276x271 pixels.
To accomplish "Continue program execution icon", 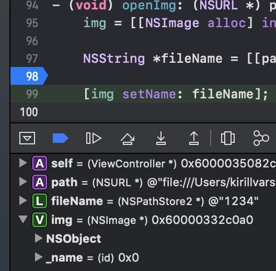I will pyautogui.click(x=94, y=138).
